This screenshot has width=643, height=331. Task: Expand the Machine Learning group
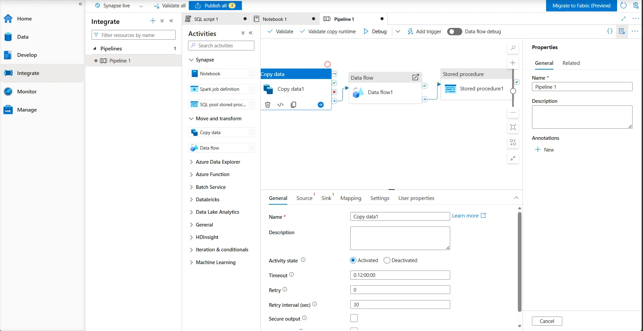point(191,262)
